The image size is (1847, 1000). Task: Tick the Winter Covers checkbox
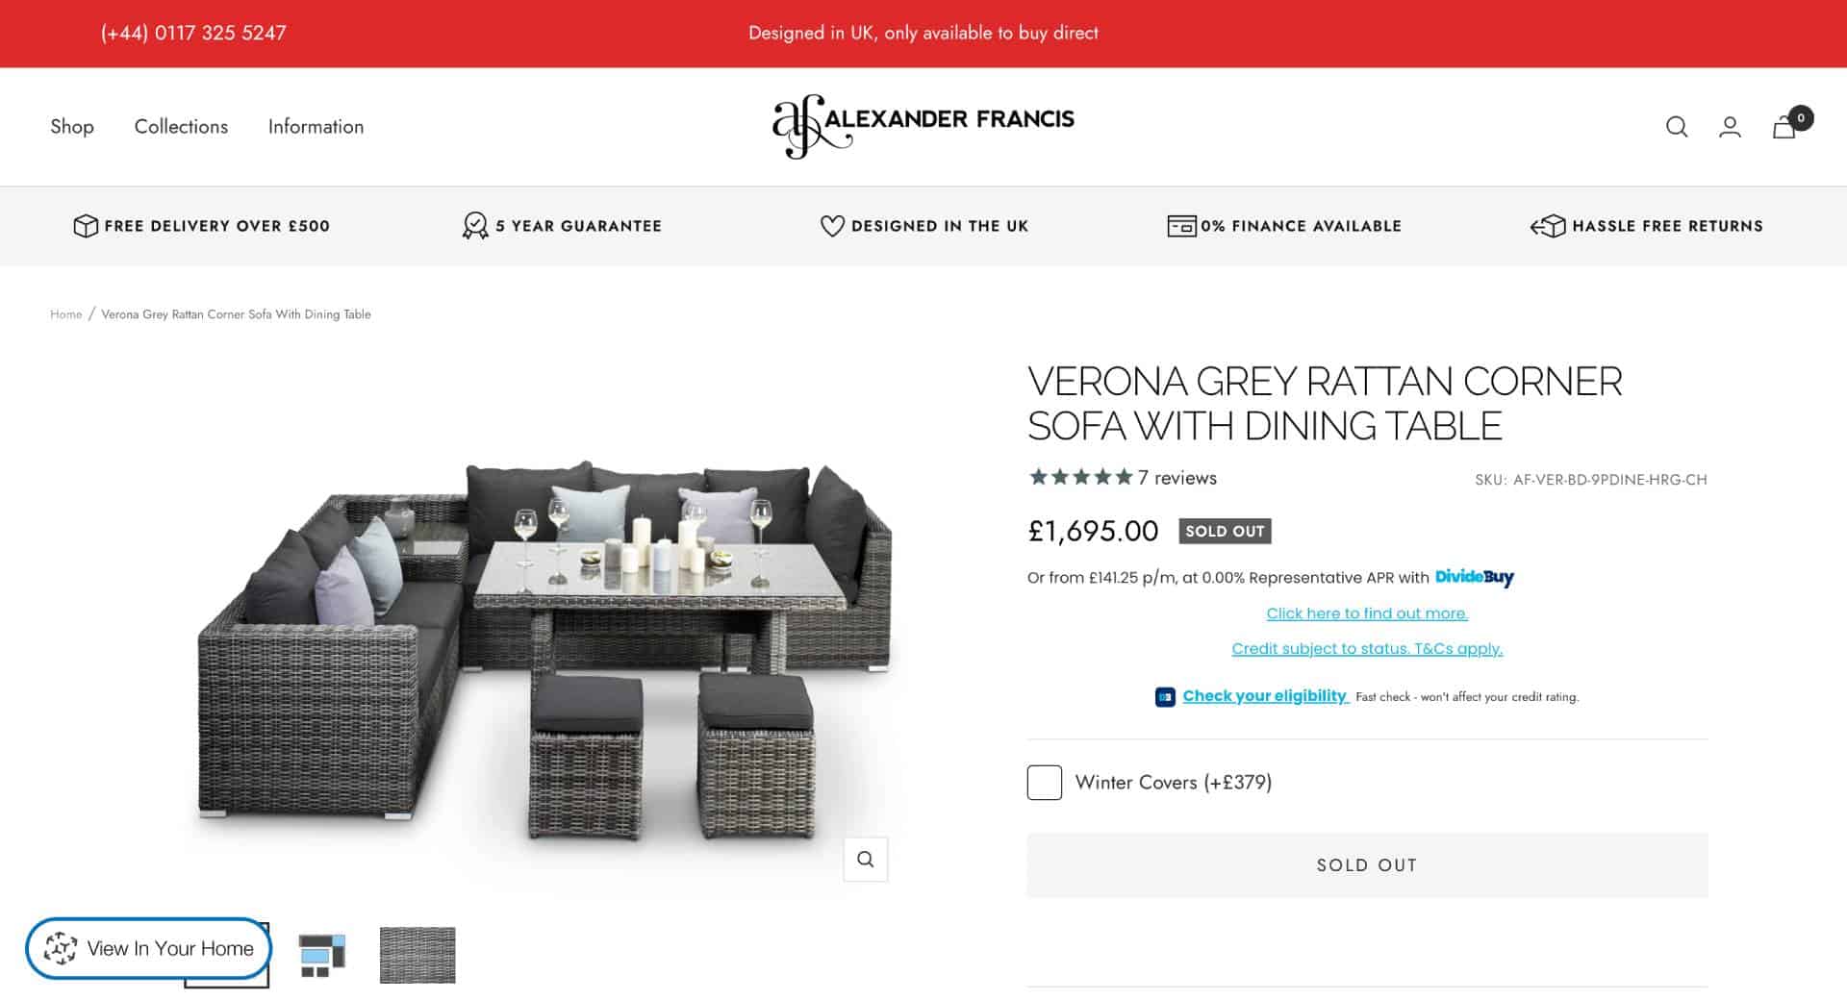(1045, 783)
